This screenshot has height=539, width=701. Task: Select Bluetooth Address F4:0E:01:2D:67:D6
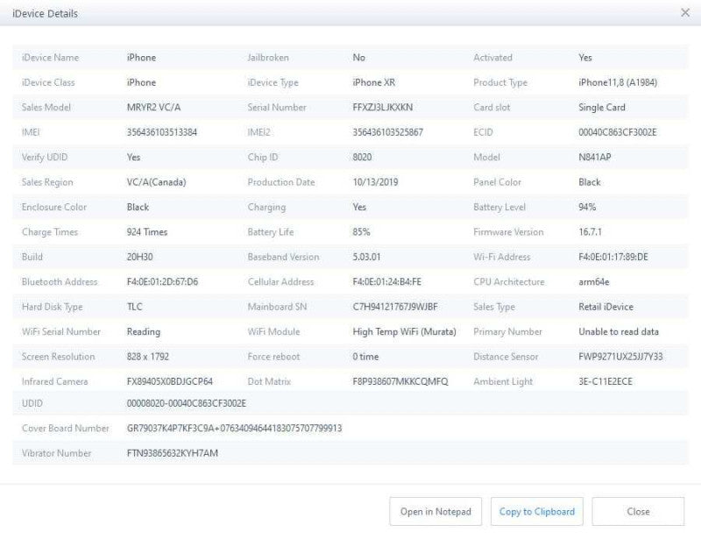[x=162, y=282]
